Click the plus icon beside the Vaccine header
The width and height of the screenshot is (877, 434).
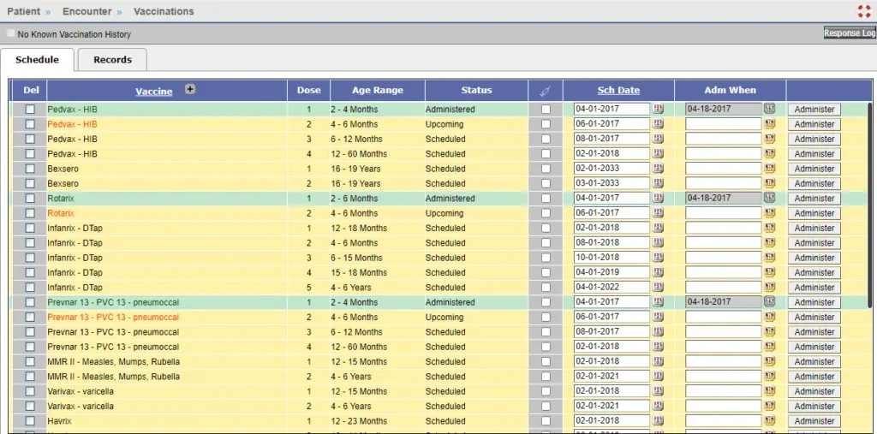190,89
